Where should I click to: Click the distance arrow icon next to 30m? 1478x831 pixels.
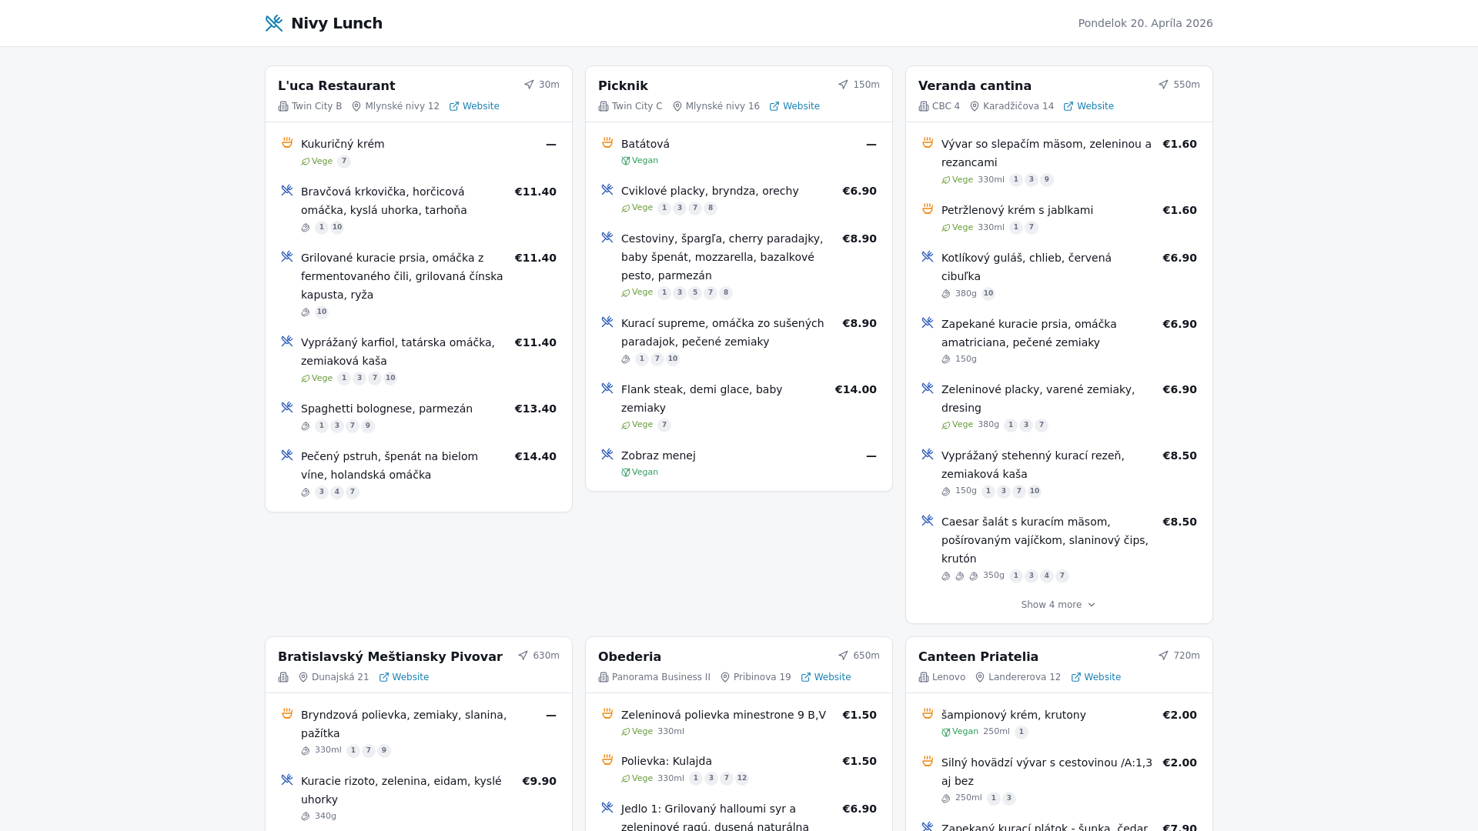click(529, 85)
